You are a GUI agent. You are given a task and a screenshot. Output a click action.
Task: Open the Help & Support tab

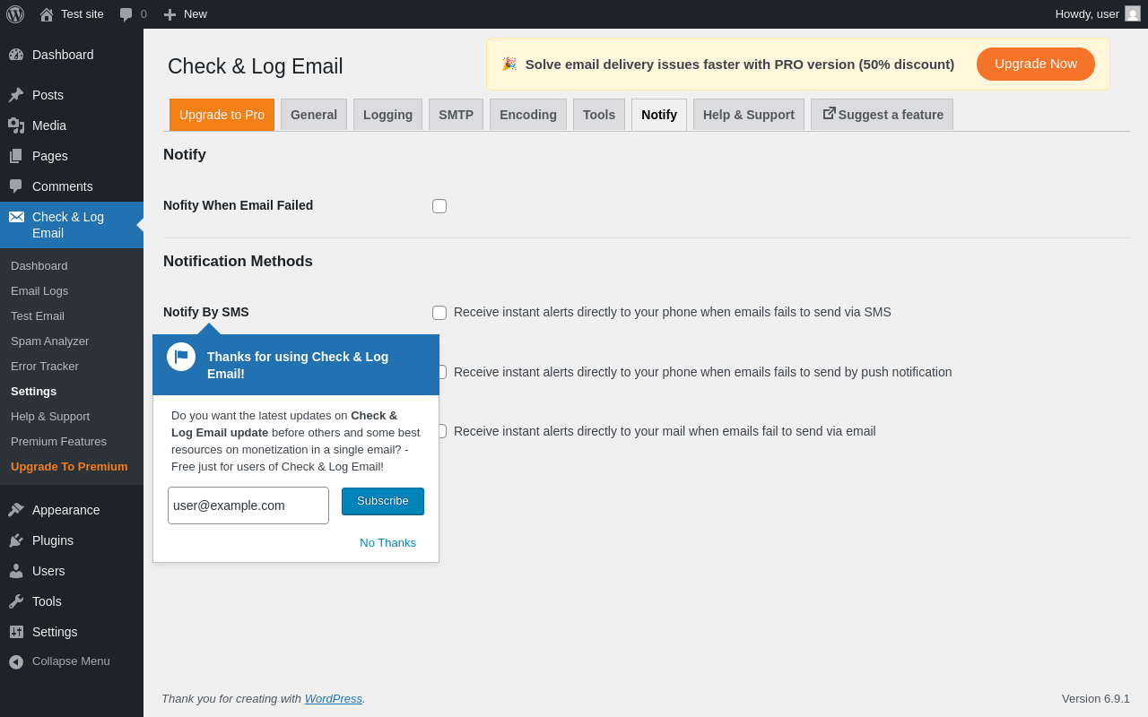click(x=749, y=115)
